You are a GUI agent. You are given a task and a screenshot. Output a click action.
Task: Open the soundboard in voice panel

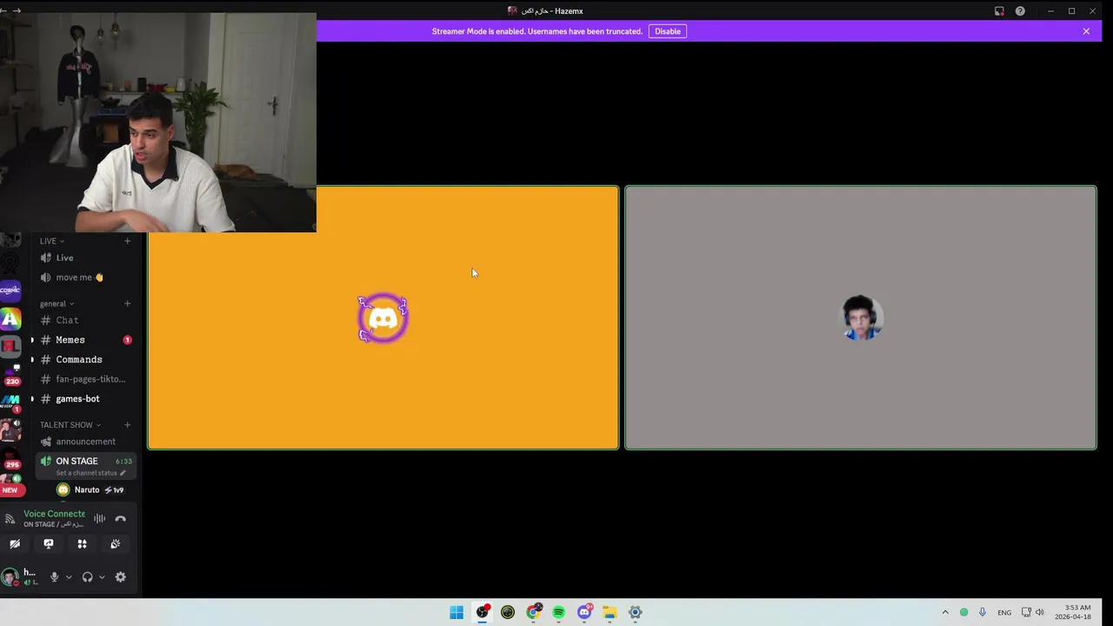pyautogui.click(x=115, y=543)
